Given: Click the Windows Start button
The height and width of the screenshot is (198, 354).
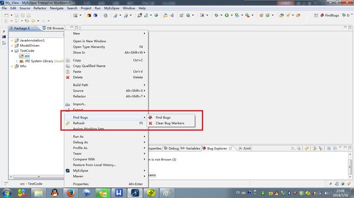Looking at the screenshot, I should coord(7,193).
